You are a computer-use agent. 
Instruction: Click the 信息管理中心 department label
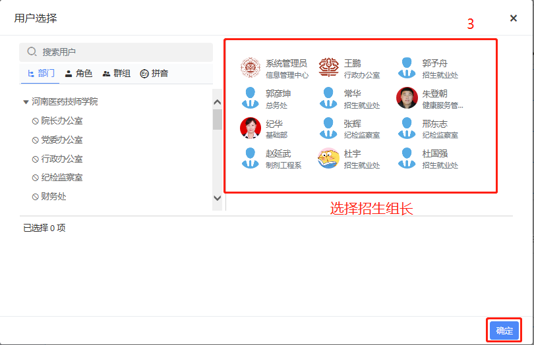pyautogui.click(x=287, y=75)
